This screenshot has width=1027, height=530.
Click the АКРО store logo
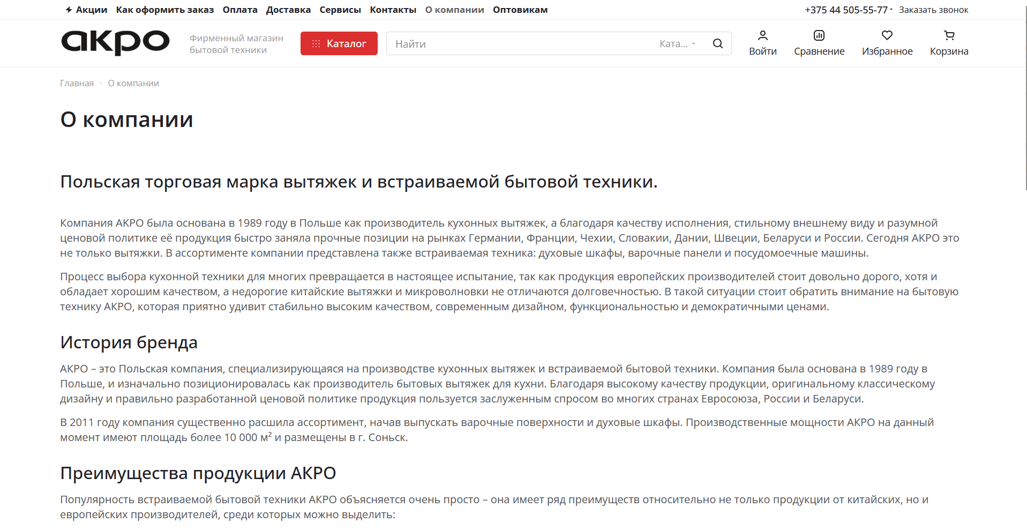(x=115, y=43)
